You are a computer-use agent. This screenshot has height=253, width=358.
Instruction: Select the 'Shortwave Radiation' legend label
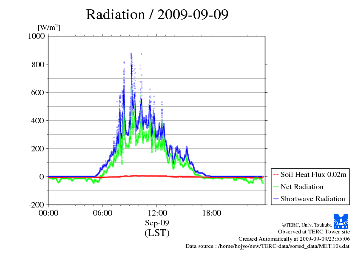(313, 199)
